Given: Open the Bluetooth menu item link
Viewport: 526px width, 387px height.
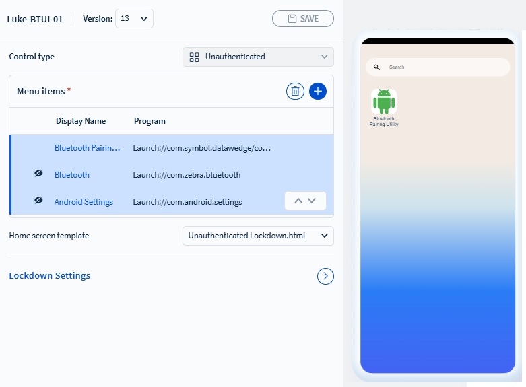Looking at the screenshot, I should (72, 175).
